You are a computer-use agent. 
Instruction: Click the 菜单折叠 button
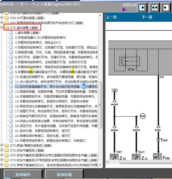coord(64,175)
